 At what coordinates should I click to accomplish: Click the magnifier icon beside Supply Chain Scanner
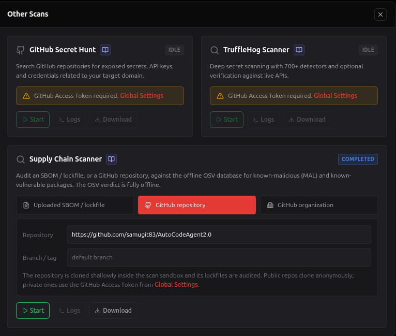(x=21, y=159)
